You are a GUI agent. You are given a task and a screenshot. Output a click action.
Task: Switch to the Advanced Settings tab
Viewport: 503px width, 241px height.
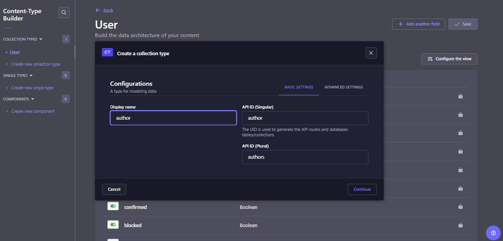[343, 87]
